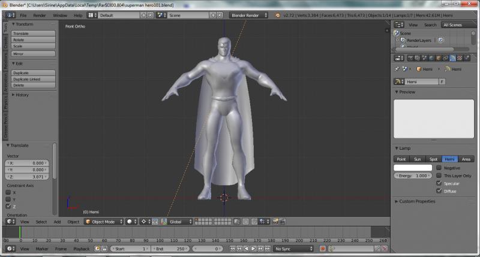Click the pivot point icon in 3D header
480x257 pixels.
coord(145,222)
